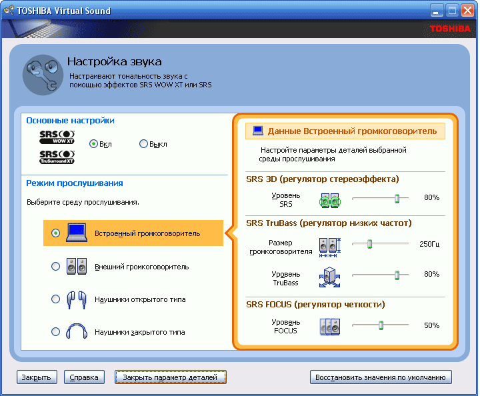Click Закрыть параметр деталей button

(x=170, y=377)
